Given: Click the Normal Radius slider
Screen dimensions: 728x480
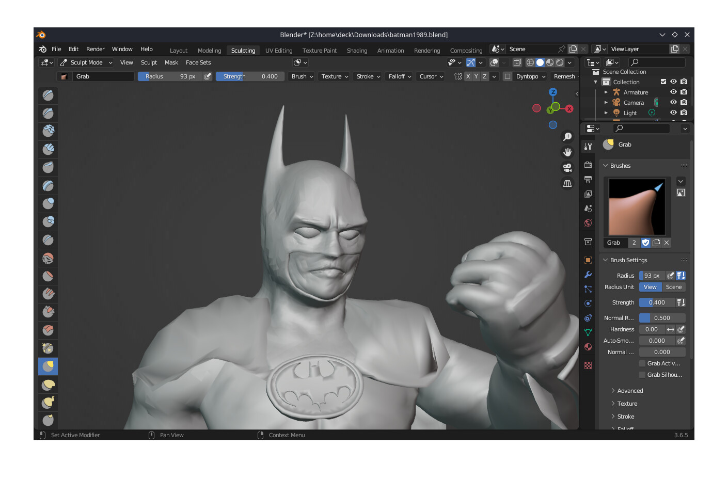Looking at the screenshot, I should click(662, 318).
